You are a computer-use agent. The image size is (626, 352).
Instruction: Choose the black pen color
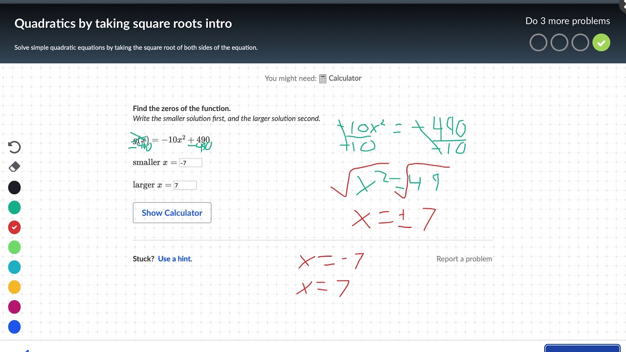pyautogui.click(x=15, y=187)
